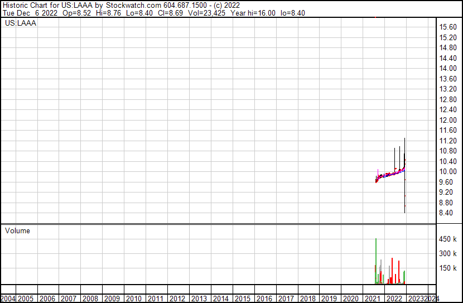463x303 pixels.
Task: Select the 8.40 price axis label
Action: pyautogui.click(x=447, y=213)
